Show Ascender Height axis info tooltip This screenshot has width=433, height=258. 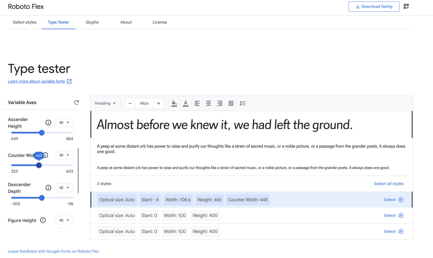[x=48, y=122]
